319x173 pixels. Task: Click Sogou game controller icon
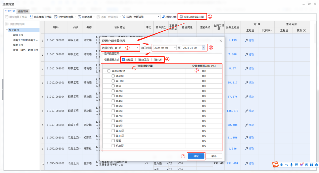pyautogui.click(x=307, y=165)
